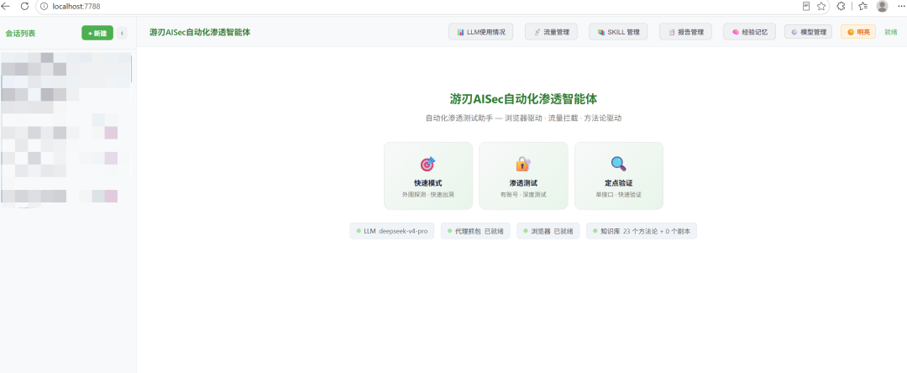Click the LLM deepseek-v4-pro status chip
The height and width of the screenshot is (373, 907).
pyautogui.click(x=391, y=231)
